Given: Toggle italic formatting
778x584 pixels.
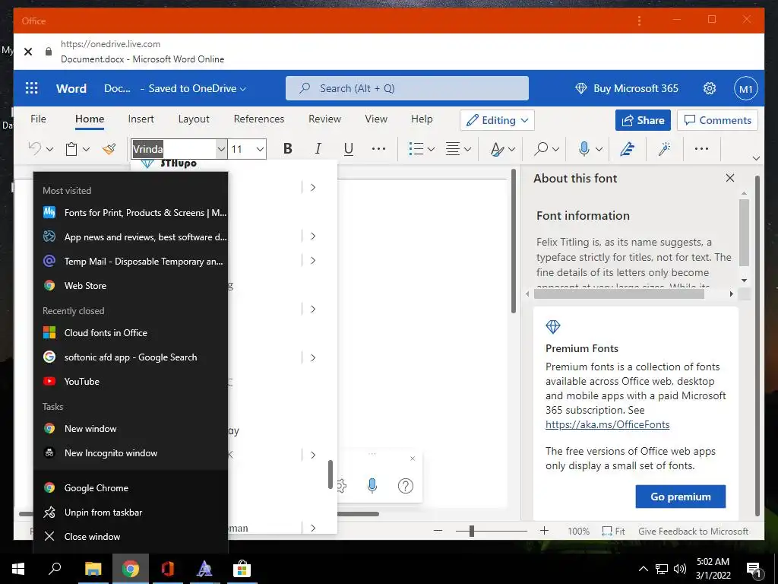Looking at the screenshot, I should [x=318, y=148].
